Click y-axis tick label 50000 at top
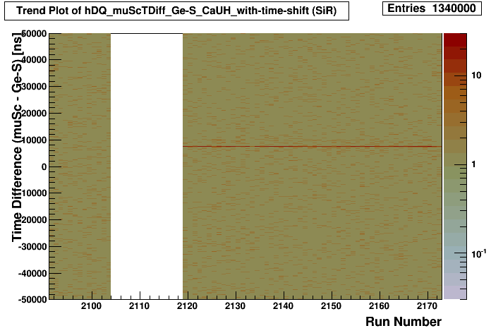This screenshot has width=491, height=333. tap(33, 34)
